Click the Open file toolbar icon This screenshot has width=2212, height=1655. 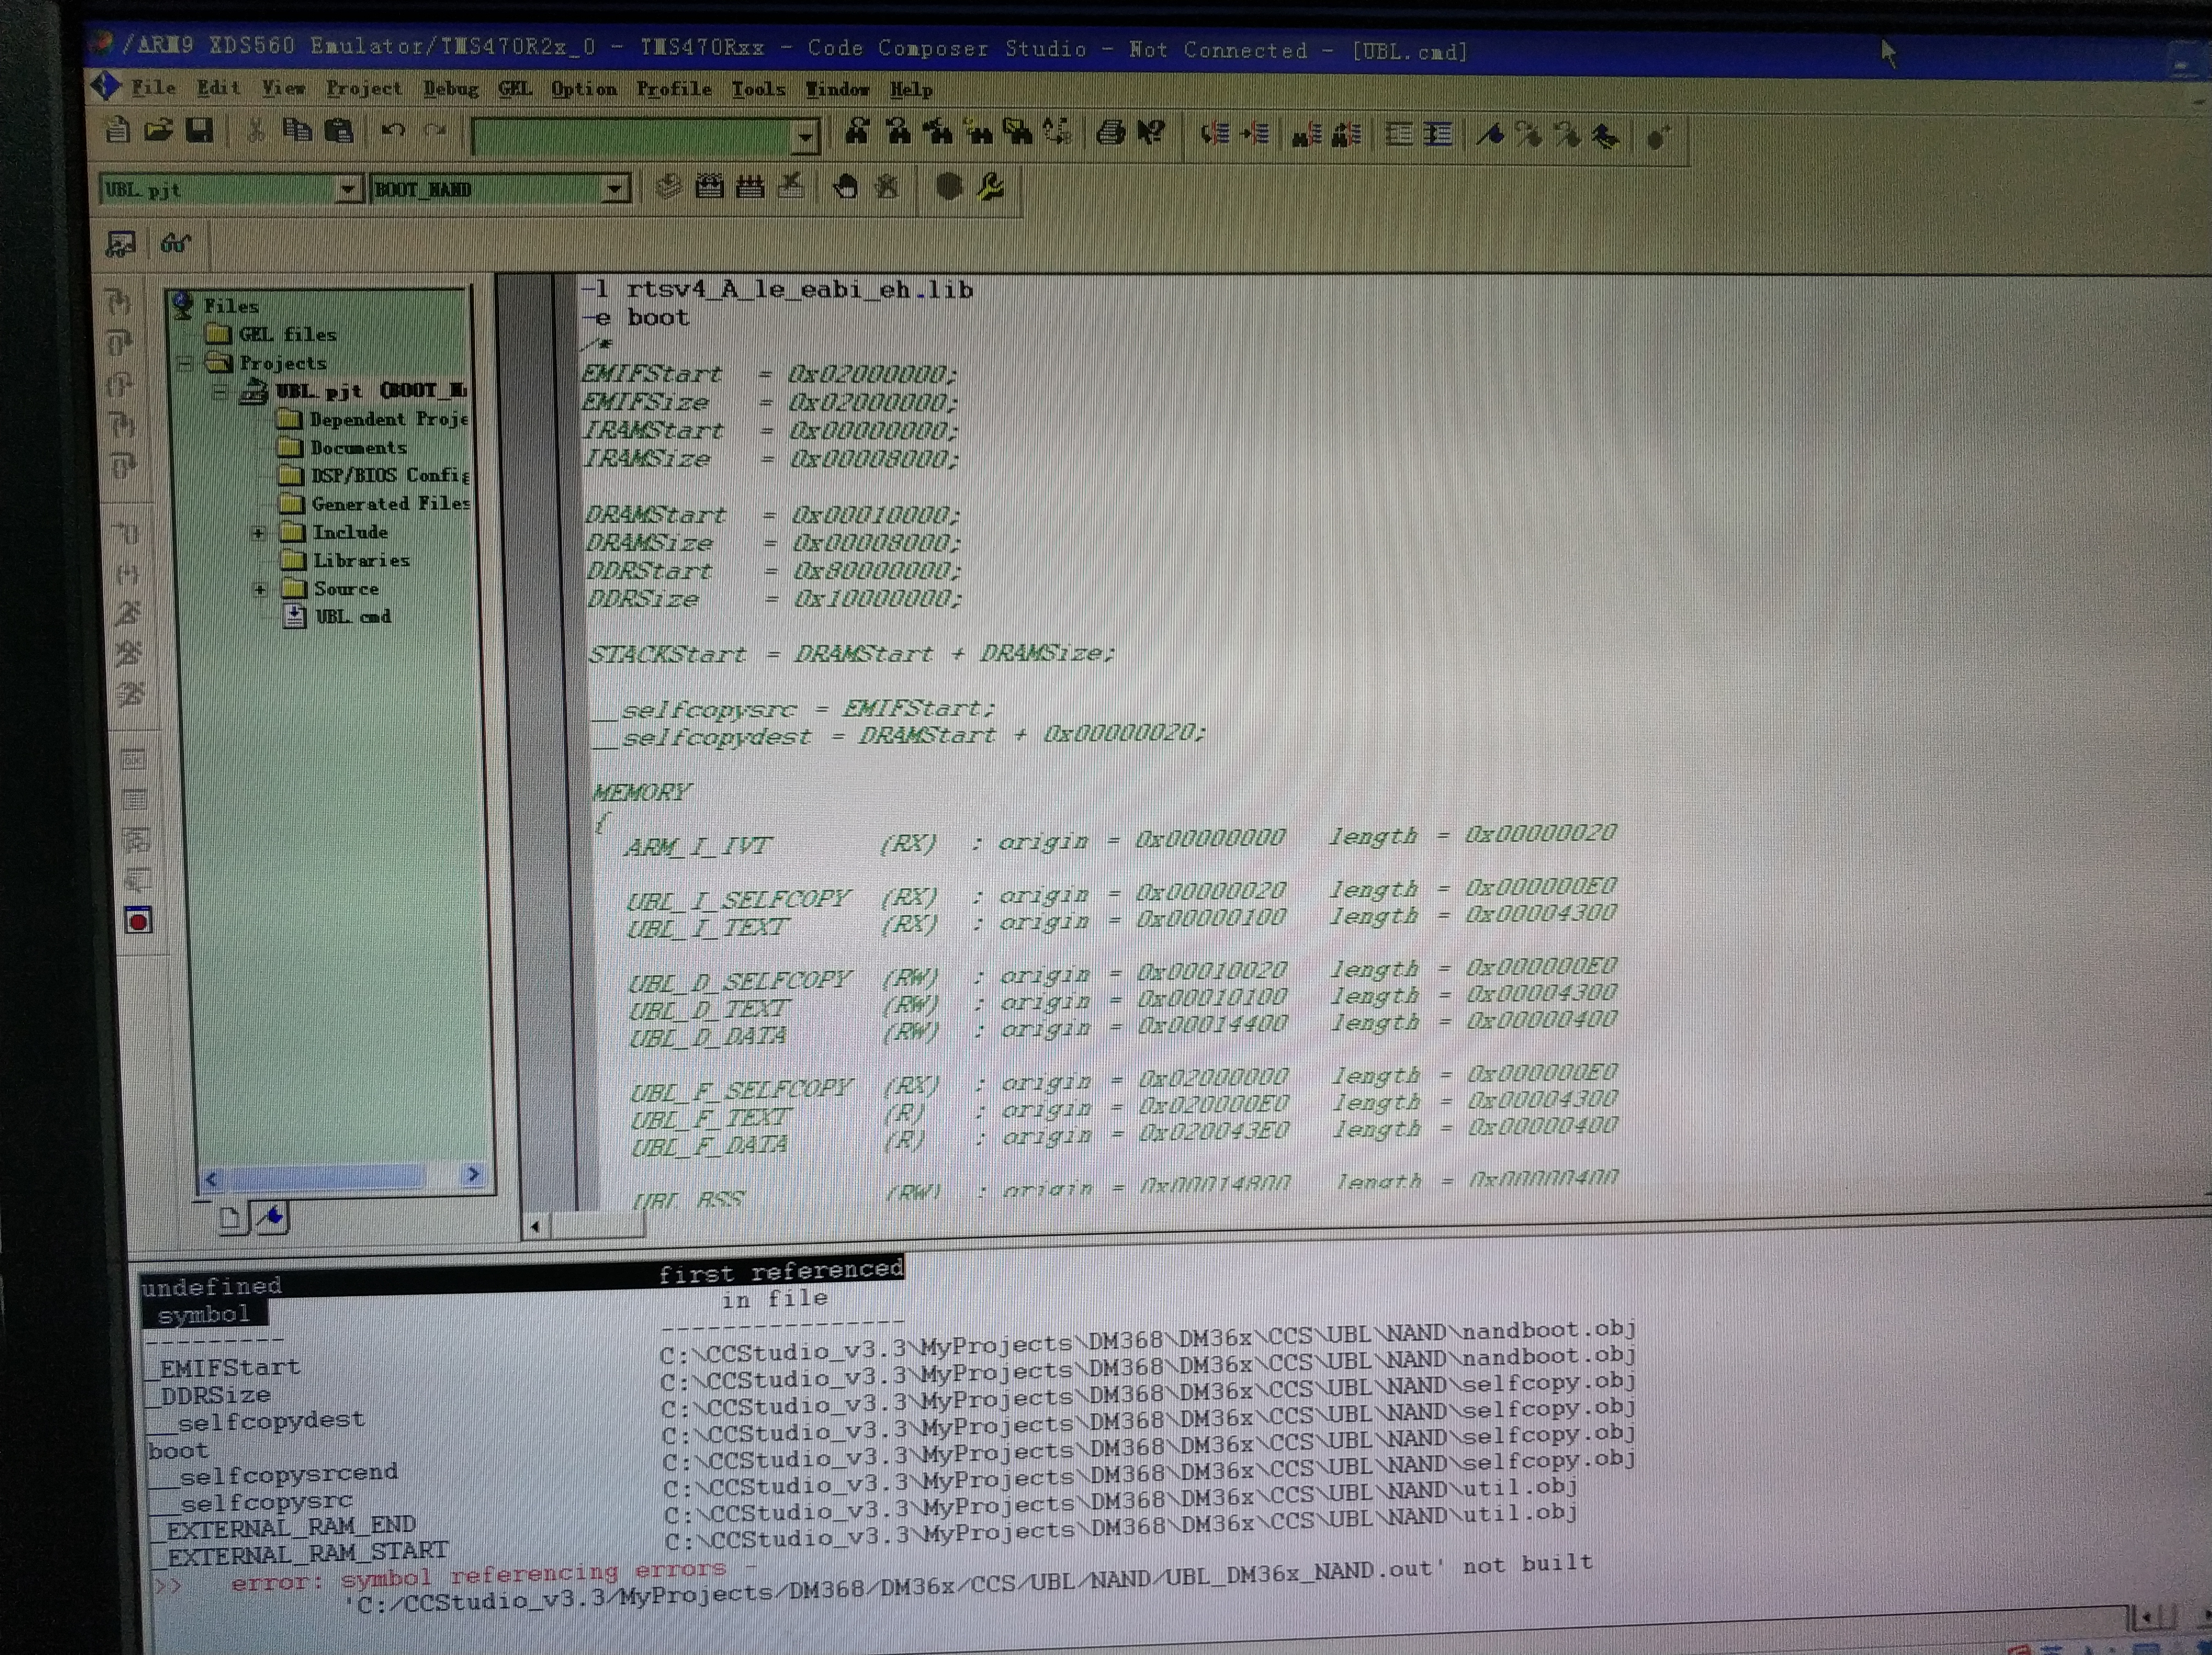(x=158, y=130)
